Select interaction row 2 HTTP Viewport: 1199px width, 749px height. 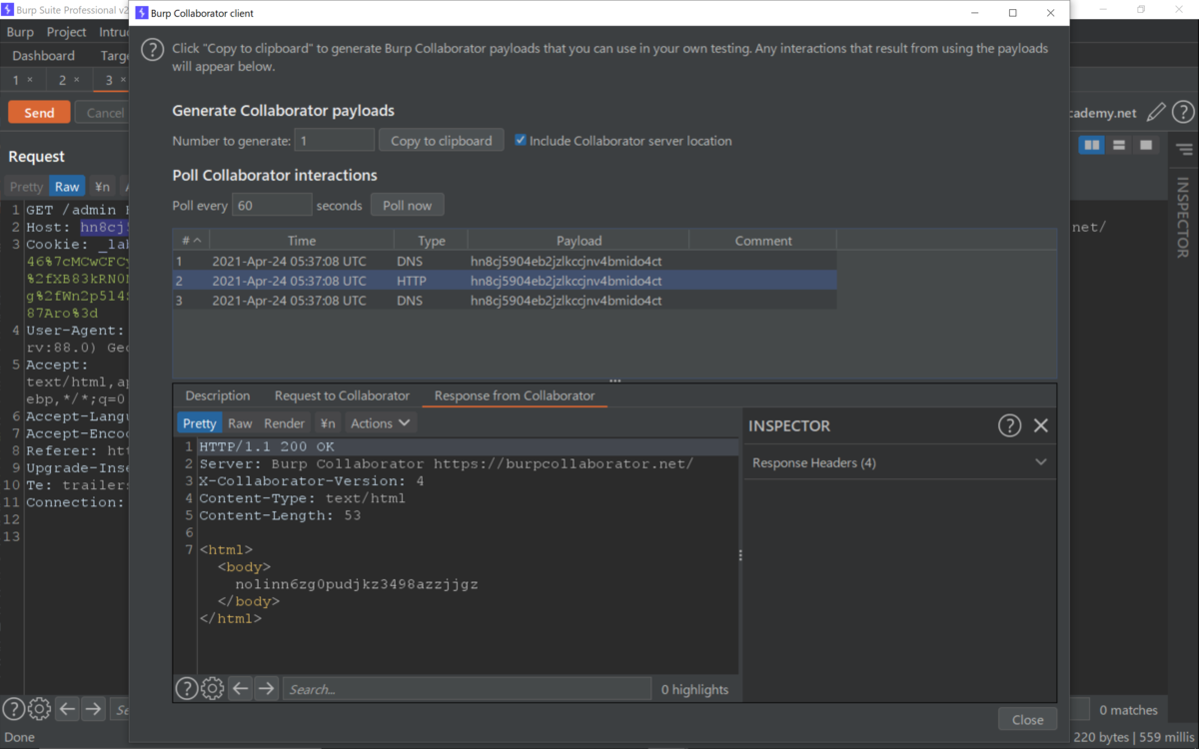pos(504,281)
